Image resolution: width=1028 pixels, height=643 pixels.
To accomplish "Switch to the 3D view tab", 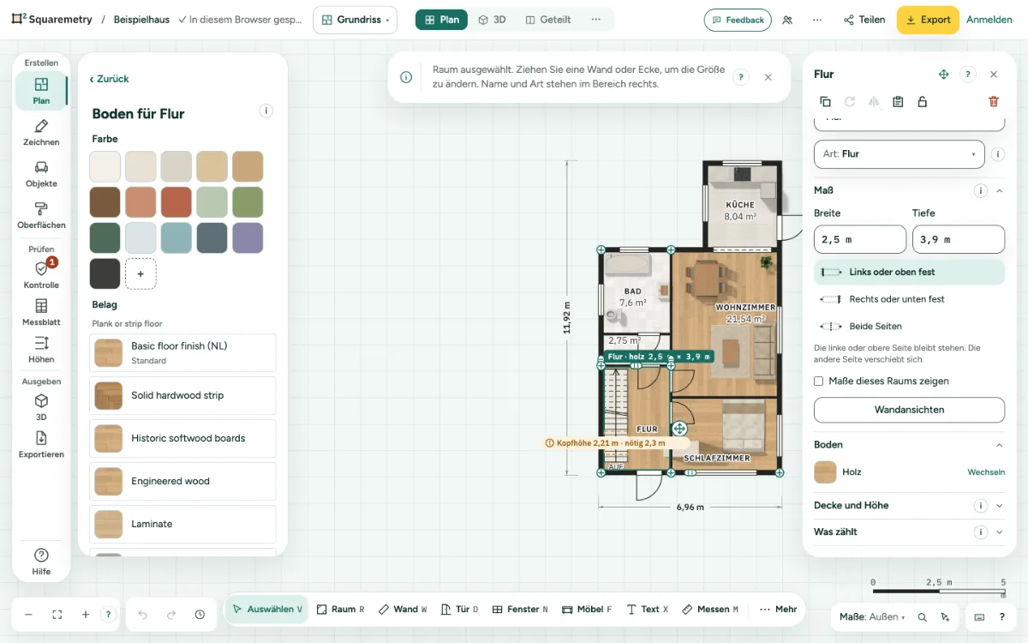I will [492, 20].
